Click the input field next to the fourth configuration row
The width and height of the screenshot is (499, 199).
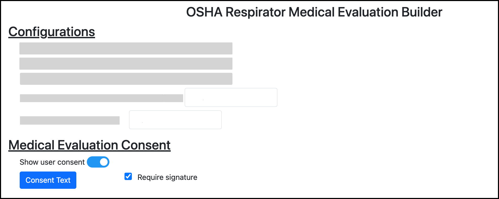coord(231,97)
